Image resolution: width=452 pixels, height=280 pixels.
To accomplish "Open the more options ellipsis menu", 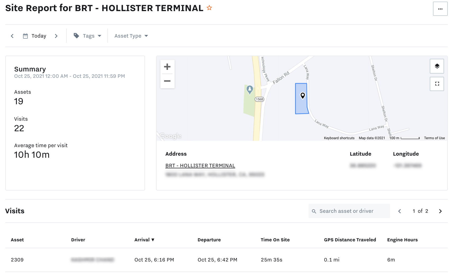I will tap(440, 9).
